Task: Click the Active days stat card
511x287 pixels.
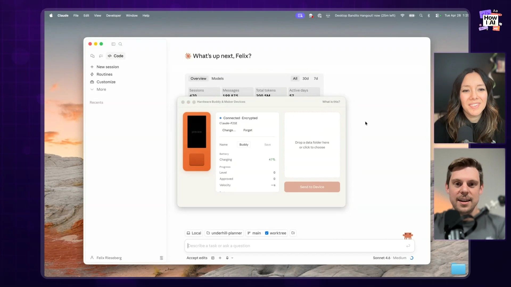Action: coord(304,92)
